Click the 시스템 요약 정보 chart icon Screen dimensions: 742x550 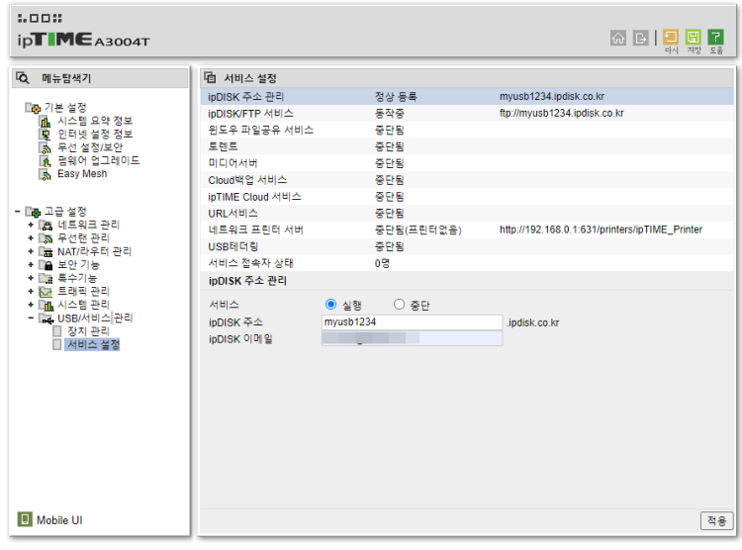point(45,121)
